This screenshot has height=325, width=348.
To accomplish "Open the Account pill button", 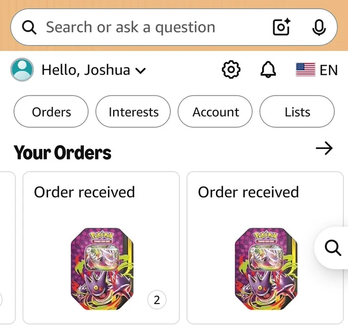I will point(215,112).
